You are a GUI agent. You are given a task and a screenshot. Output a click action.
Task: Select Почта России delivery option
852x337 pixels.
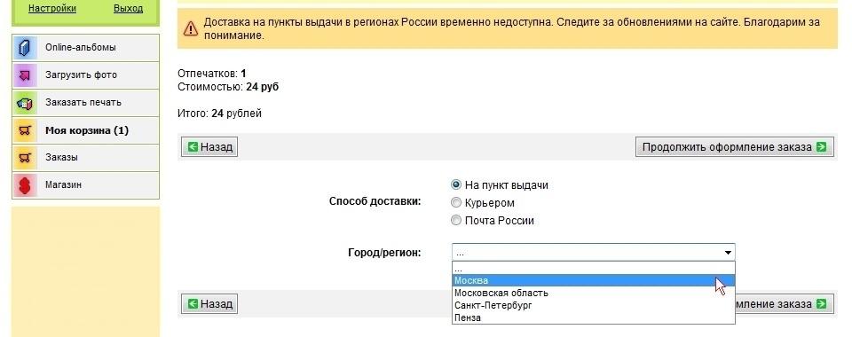pos(456,220)
